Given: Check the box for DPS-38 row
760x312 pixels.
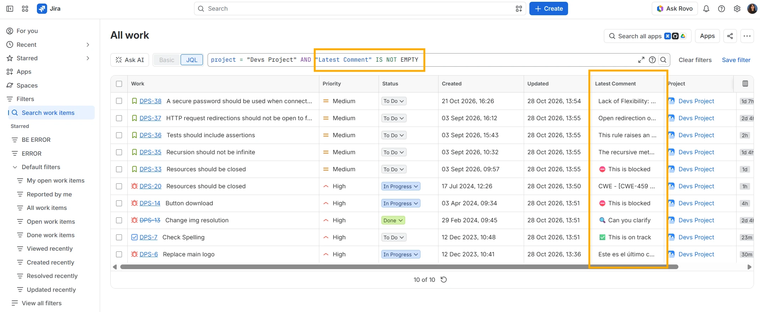Looking at the screenshot, I should click(x=119, y=101).
